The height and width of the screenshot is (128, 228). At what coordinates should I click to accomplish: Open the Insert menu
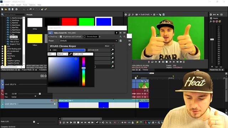tap(19, 5)
